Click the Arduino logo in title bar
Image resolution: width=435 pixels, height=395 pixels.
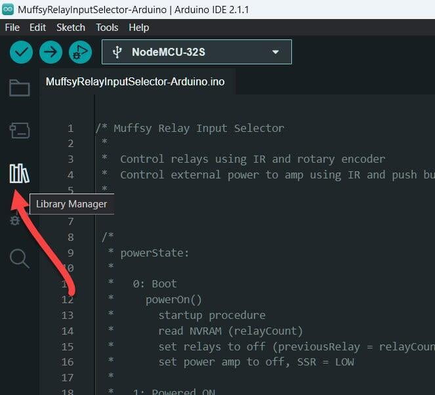8,10
